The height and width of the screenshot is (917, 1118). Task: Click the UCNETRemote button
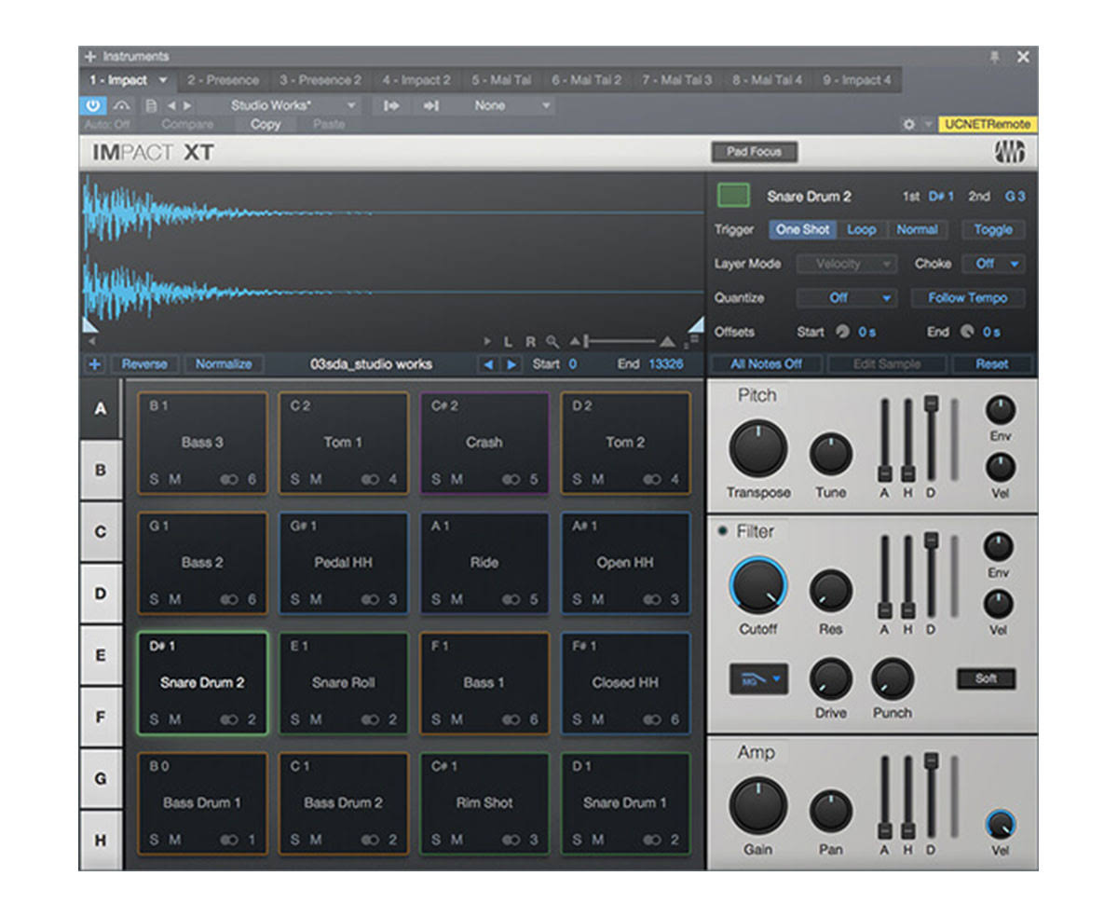[987, 124]
